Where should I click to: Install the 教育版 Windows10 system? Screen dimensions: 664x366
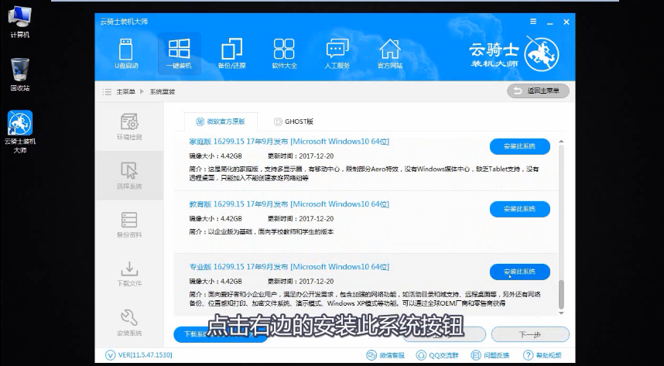(x=519, y=209)
